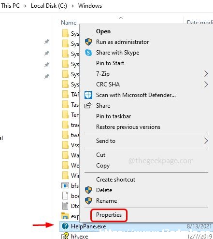
Task: Go to Local Disk (C:) in breadcrumb
Action: click(x=49, y=6)
